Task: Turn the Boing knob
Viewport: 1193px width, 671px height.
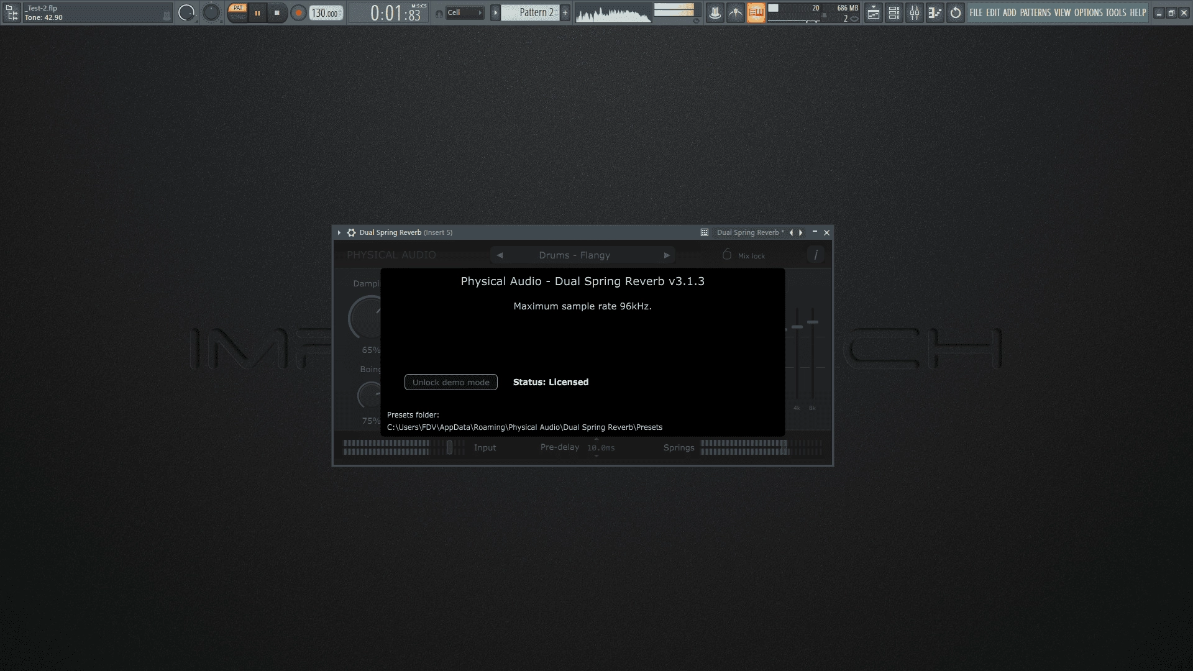Action: (x=370, y=395)
